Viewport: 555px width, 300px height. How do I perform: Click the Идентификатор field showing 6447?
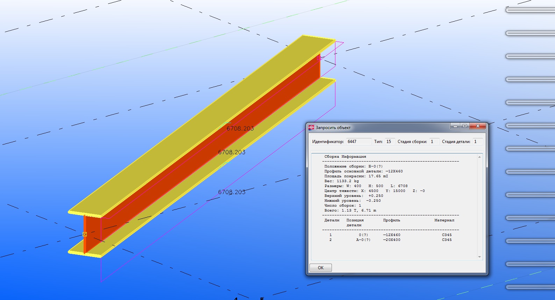[358, 142]
